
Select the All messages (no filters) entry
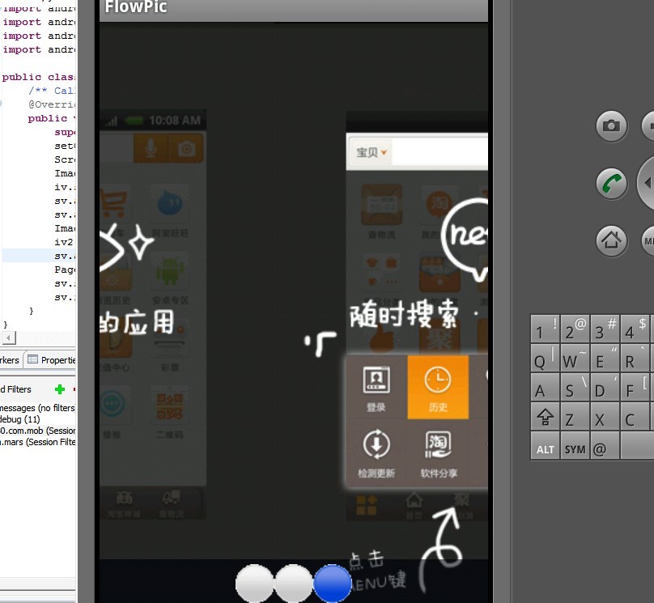click(37, 408)
